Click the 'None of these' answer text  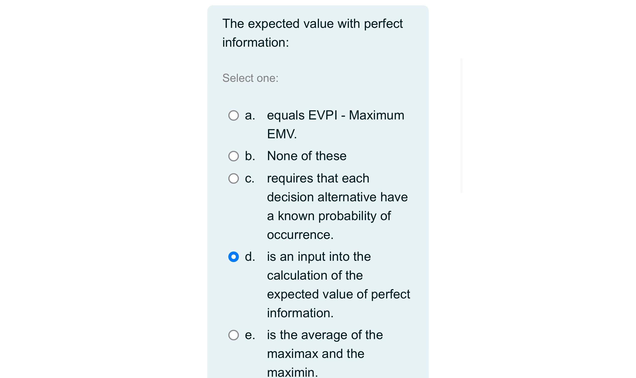coord(307,156)
